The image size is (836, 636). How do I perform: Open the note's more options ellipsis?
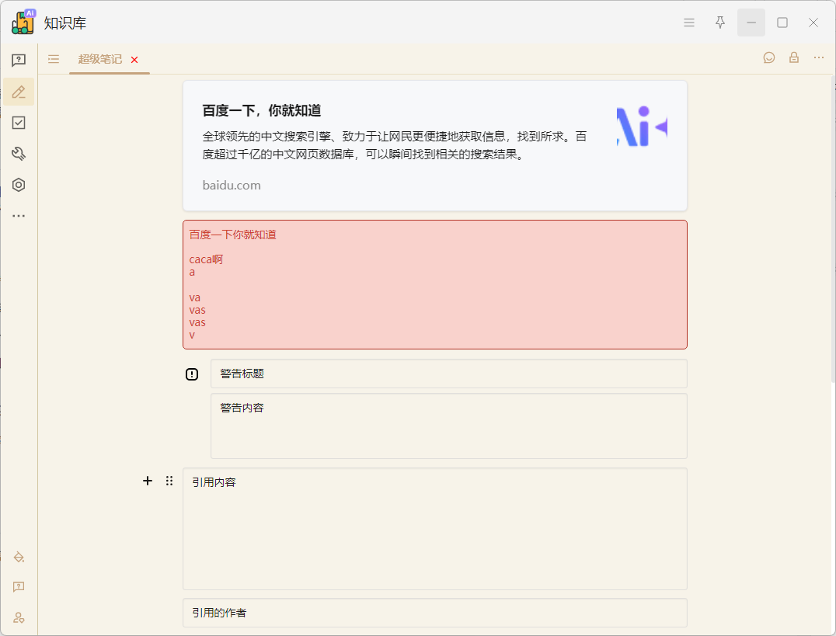[x=819, y=57]
